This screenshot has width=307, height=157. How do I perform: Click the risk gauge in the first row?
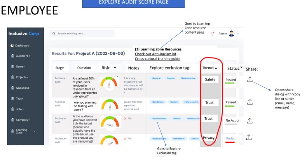click(110, 83)
